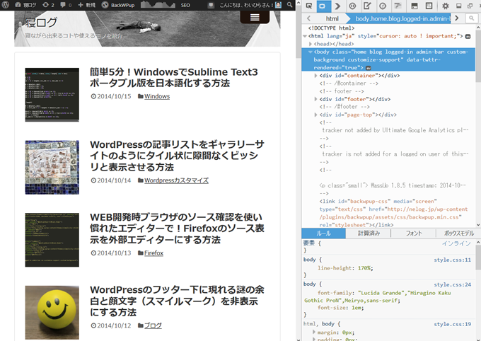Switch to the フォント (Fonts) tab
This screenshot has height=341, width=481.
coord(414,233)
